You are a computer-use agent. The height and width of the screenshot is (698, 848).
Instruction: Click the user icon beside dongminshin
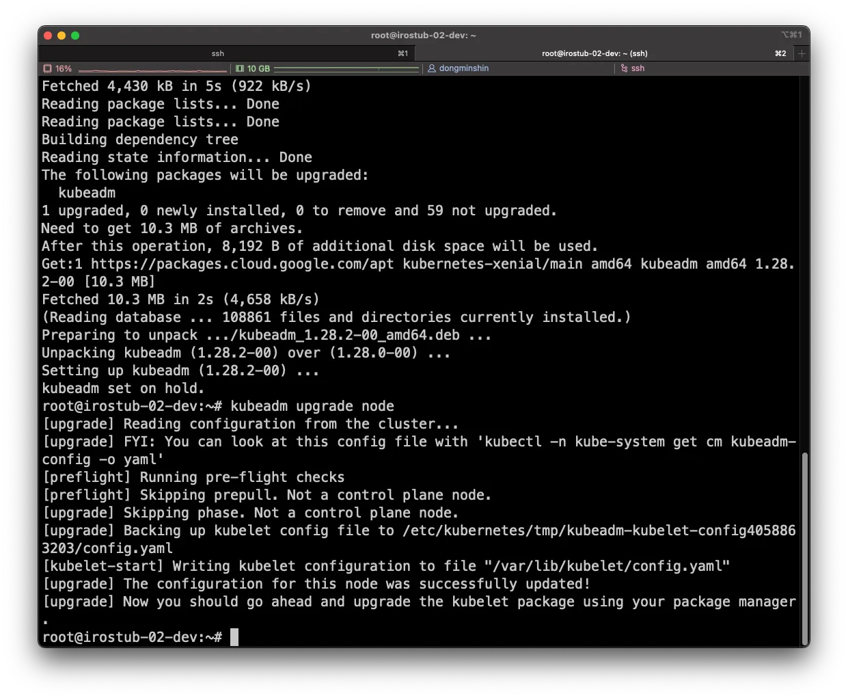point(432,68)
